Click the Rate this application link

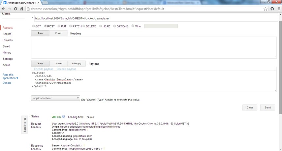[x=10, y=76]
